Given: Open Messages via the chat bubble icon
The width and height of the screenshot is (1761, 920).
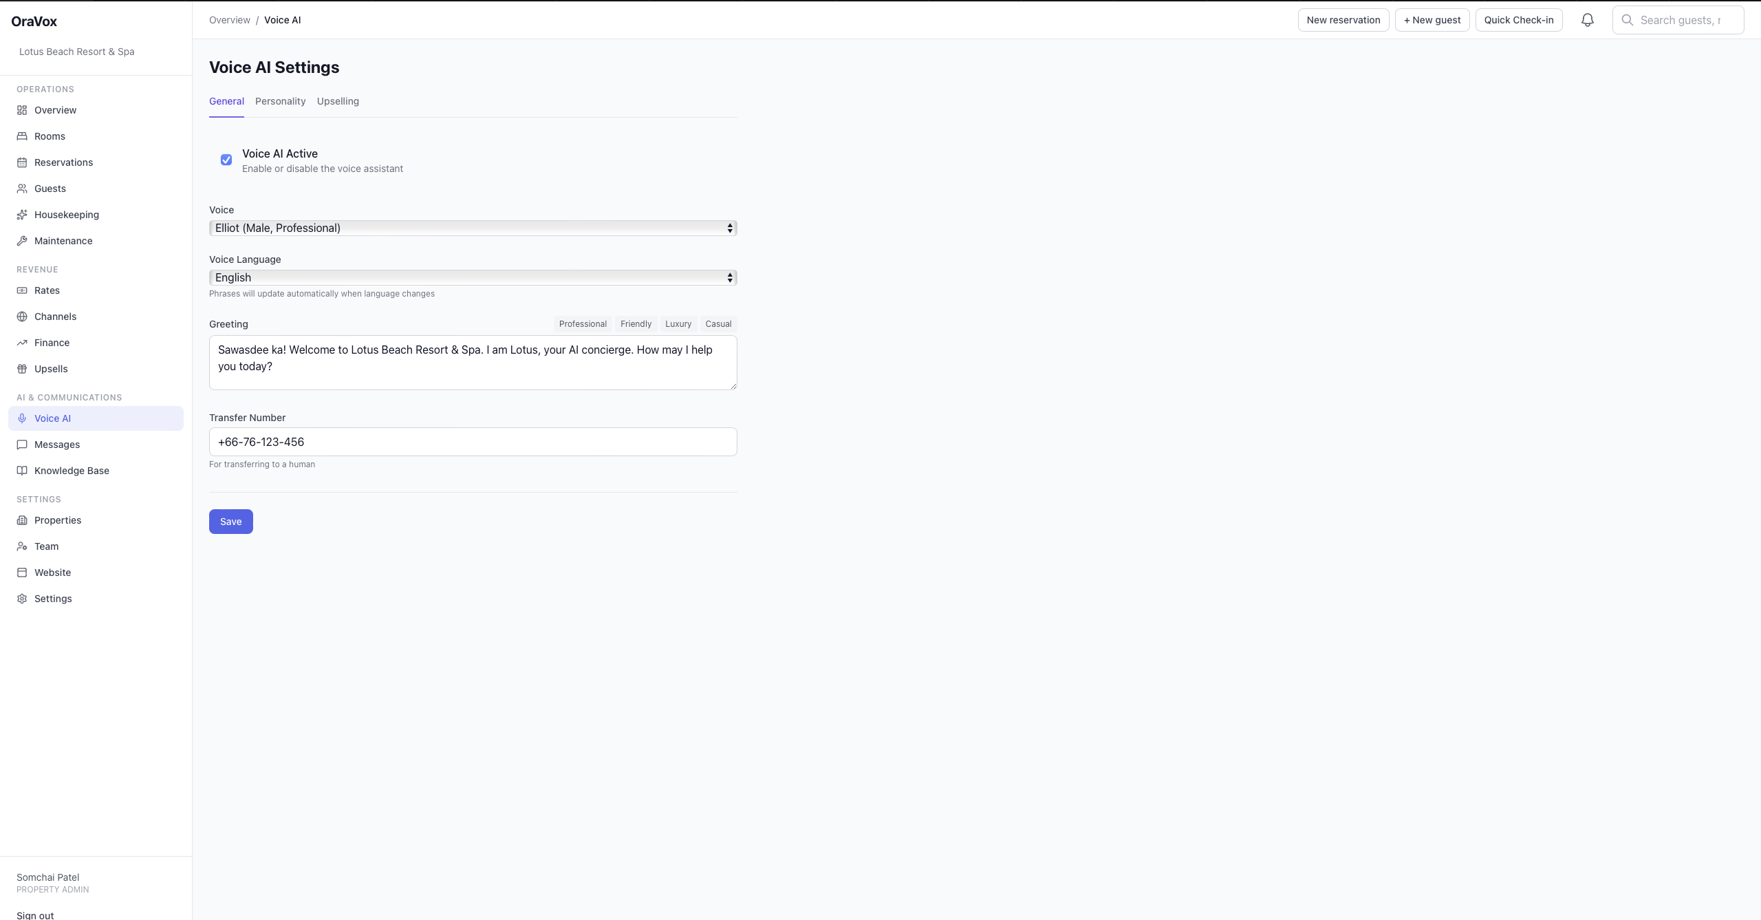Looking at the screenshot, I should 23,445.
